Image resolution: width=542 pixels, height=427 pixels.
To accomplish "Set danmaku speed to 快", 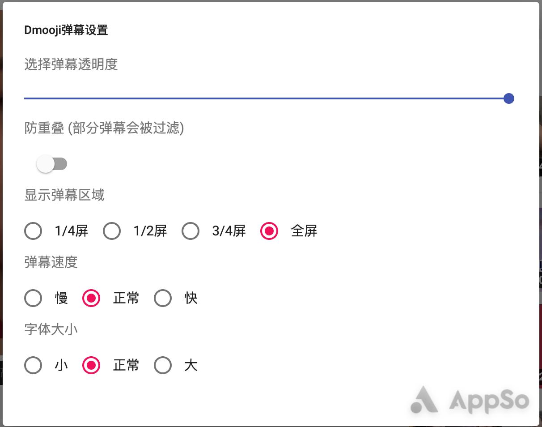I will tap(163, 298).
